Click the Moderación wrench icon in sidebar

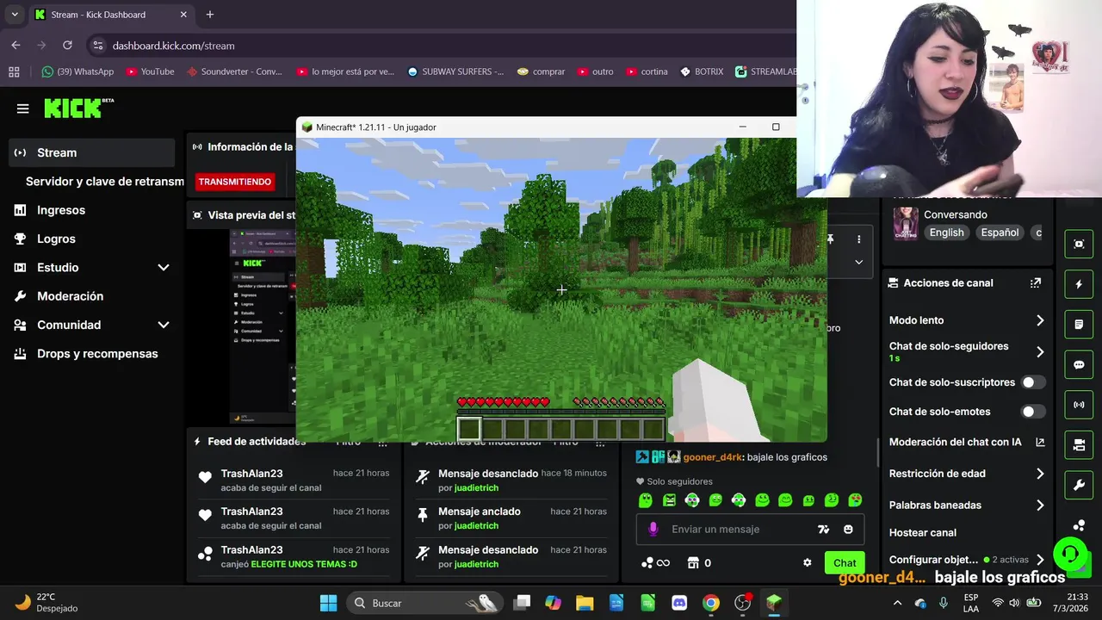pyautogui.click(x=20, y=296)
